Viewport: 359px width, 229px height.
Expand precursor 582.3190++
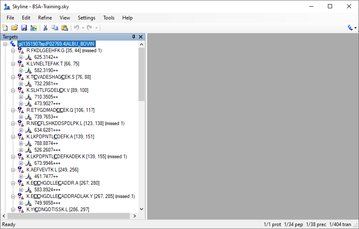21,70
